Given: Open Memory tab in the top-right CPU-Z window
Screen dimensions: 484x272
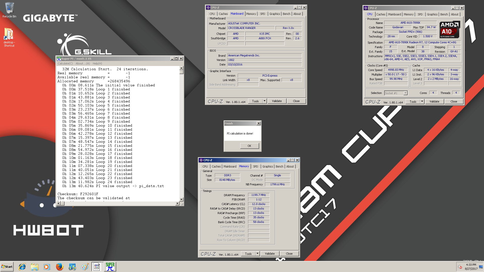Looking at the screenshot, I should (408, 14).
